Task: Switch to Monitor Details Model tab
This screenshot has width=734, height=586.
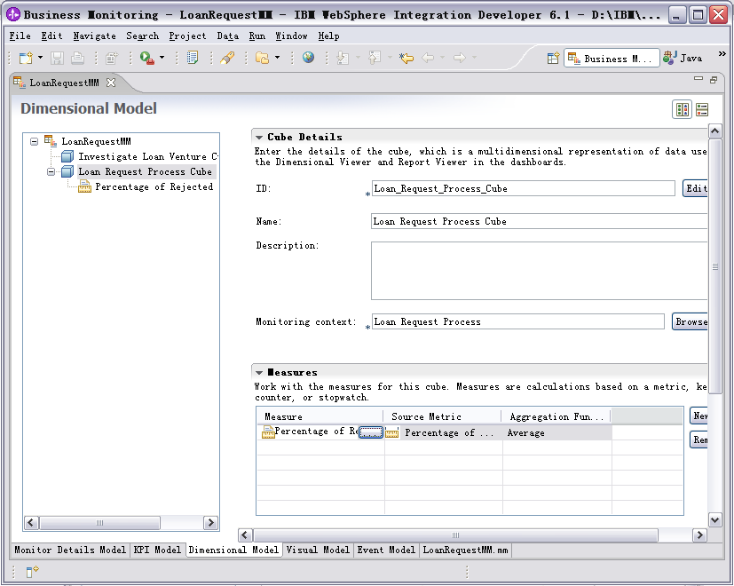Action: [x=70, y=550]
